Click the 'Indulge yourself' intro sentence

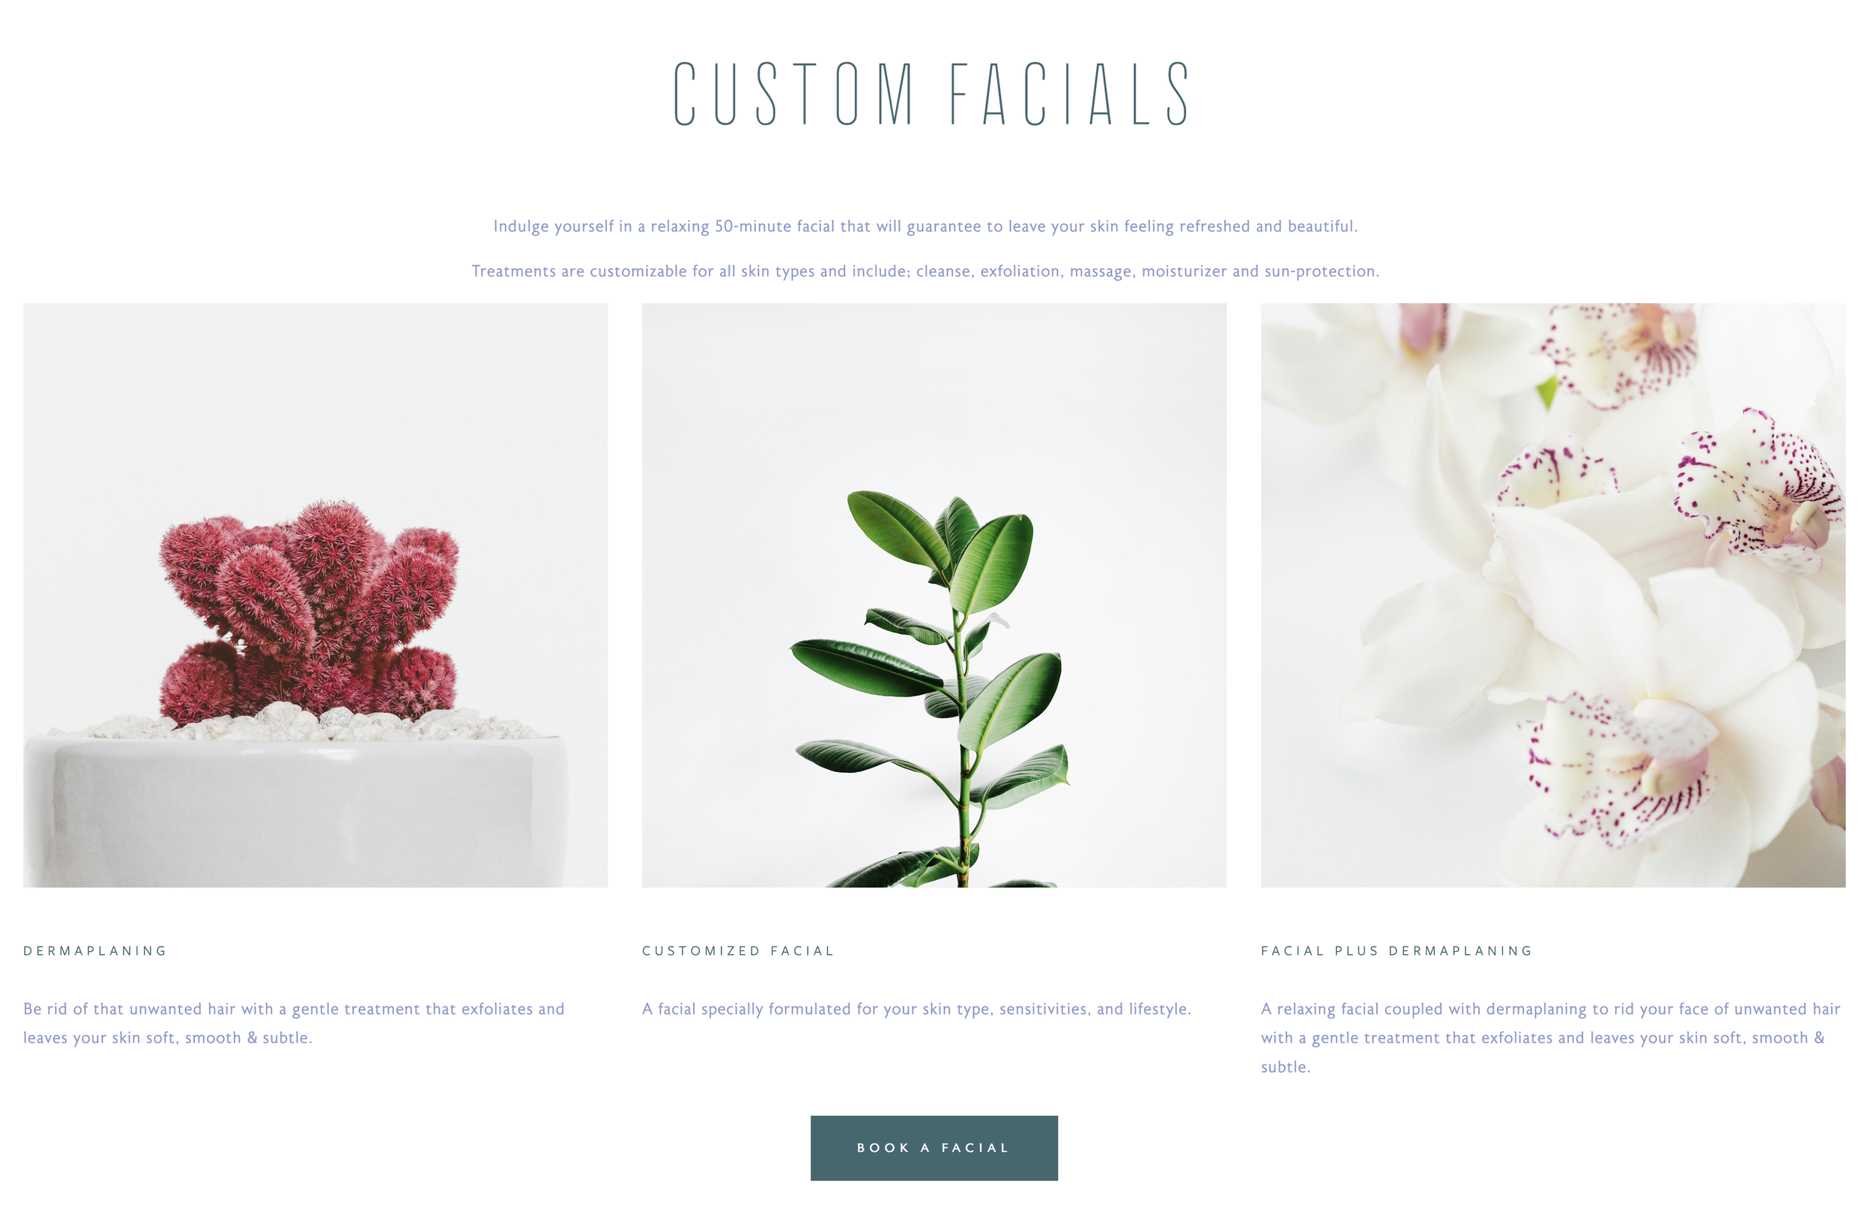pos(925,227)
